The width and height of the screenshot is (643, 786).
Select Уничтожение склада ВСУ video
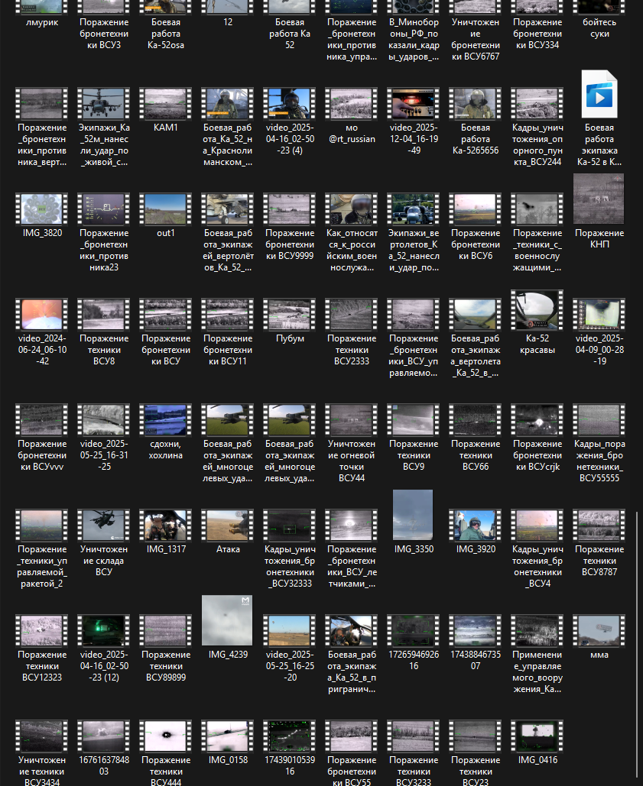pyautogui.click(x=104, y=543)
